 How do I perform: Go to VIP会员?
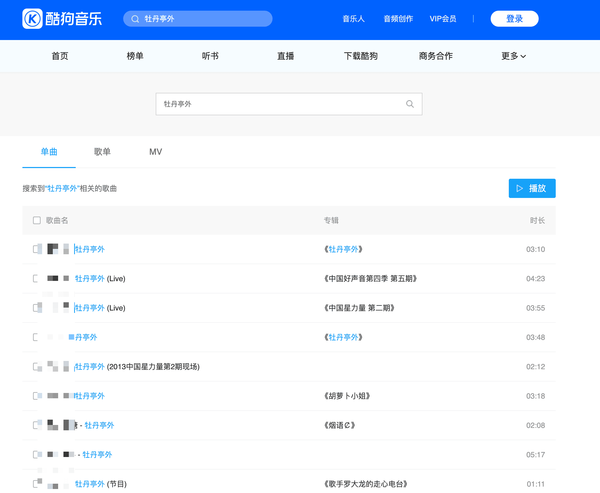(x=443, y=19)
